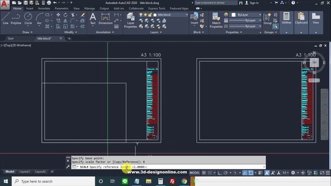
Task: Activate the Move tool in Modify
Action: [x=58, y=15]
